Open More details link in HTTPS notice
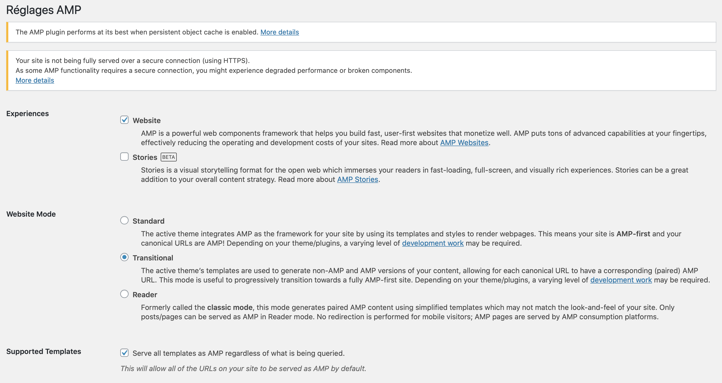Viewport: 722px width, 383px height. (35, 80)
